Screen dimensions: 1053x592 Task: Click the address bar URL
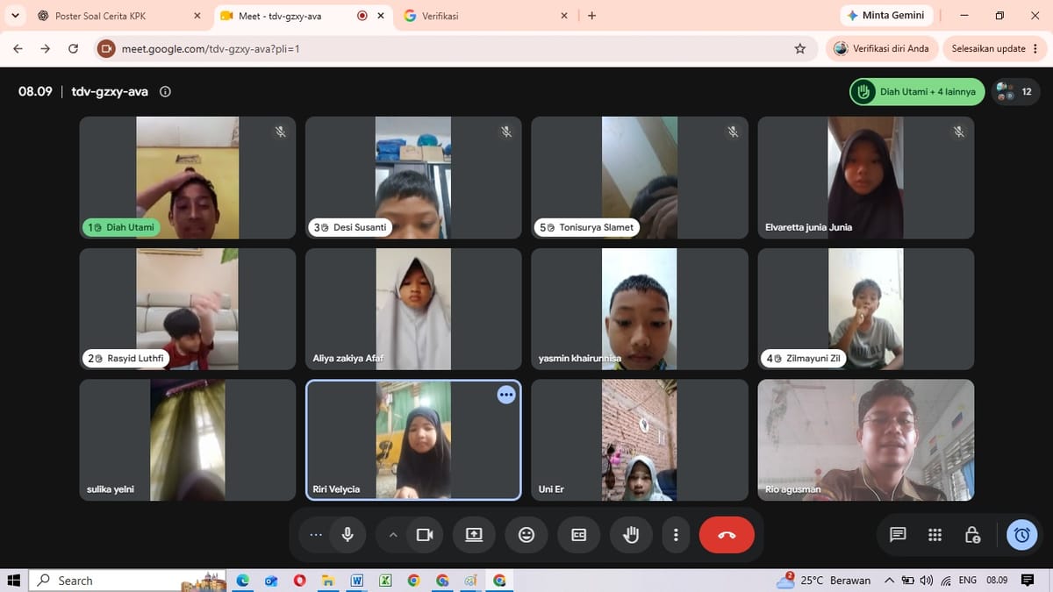pyautogui.click(x=211, y=49)
